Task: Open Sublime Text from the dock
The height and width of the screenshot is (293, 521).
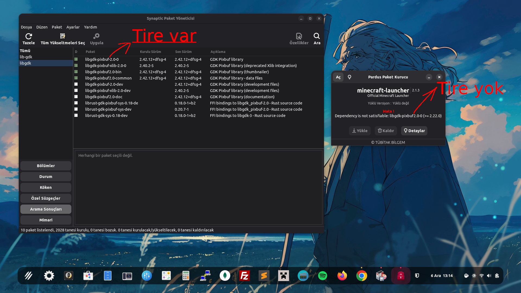Action: click(264, 276)
